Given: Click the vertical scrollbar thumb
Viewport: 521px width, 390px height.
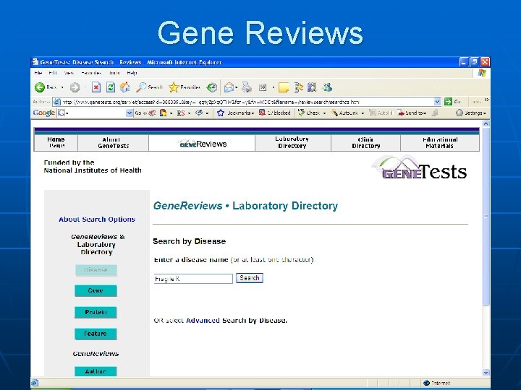Looking at the screenshot, I should tap(486, 217).
